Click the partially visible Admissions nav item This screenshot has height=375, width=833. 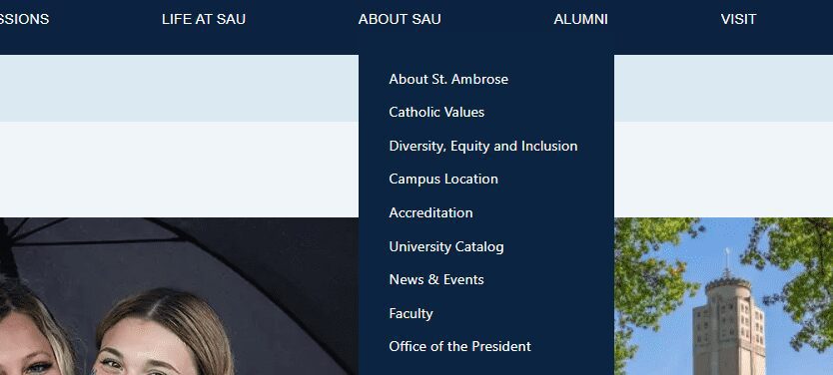click(x=24, y=19)
